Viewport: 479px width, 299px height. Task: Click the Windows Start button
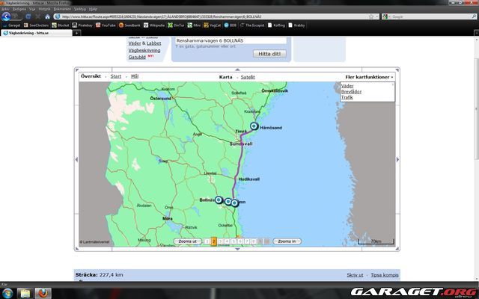point(8,292)
